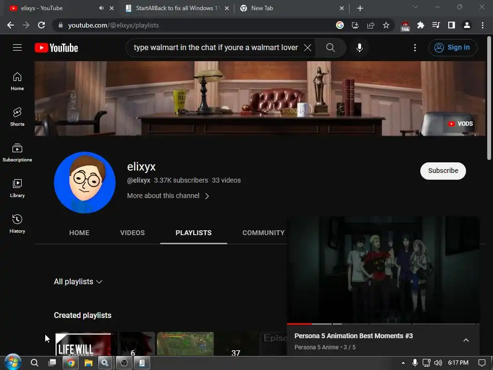Collapse the miniplayer playlist chevron
Image resolution: width=493 pixels, height=370 pixels.
click(466, 340)
